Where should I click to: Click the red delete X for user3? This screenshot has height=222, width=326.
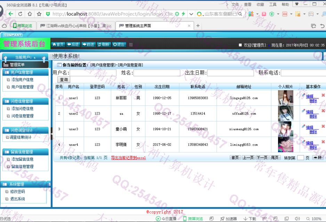pos(323,126)
